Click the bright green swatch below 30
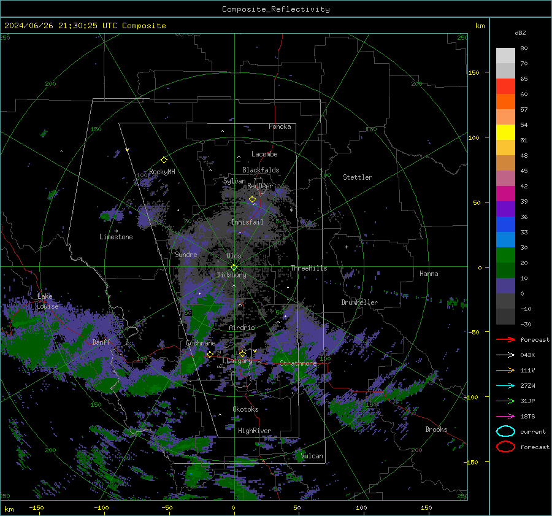 click(x=505, y=255)
